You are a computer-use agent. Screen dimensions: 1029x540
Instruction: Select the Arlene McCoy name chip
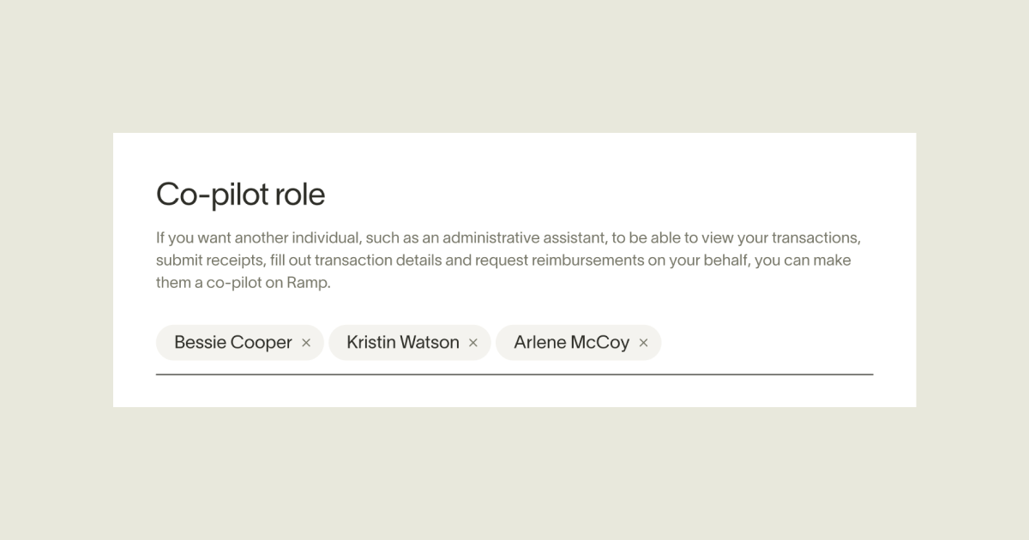(571, 343)
